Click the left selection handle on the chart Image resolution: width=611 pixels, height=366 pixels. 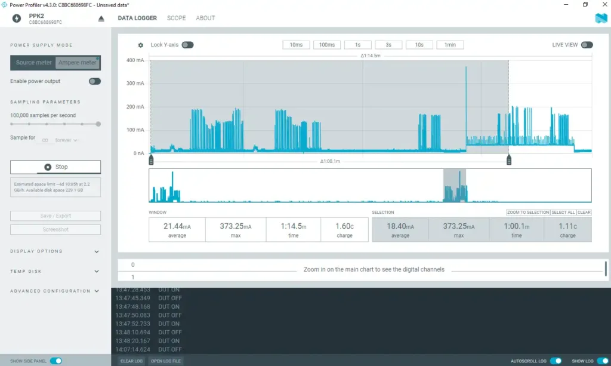151,159
